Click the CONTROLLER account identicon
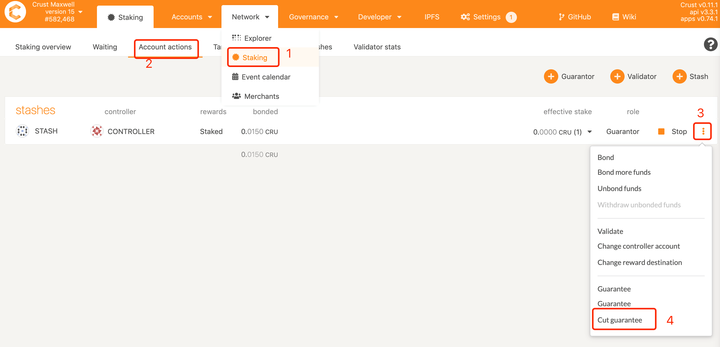This screenshot has height=347, width=720. 97,131
